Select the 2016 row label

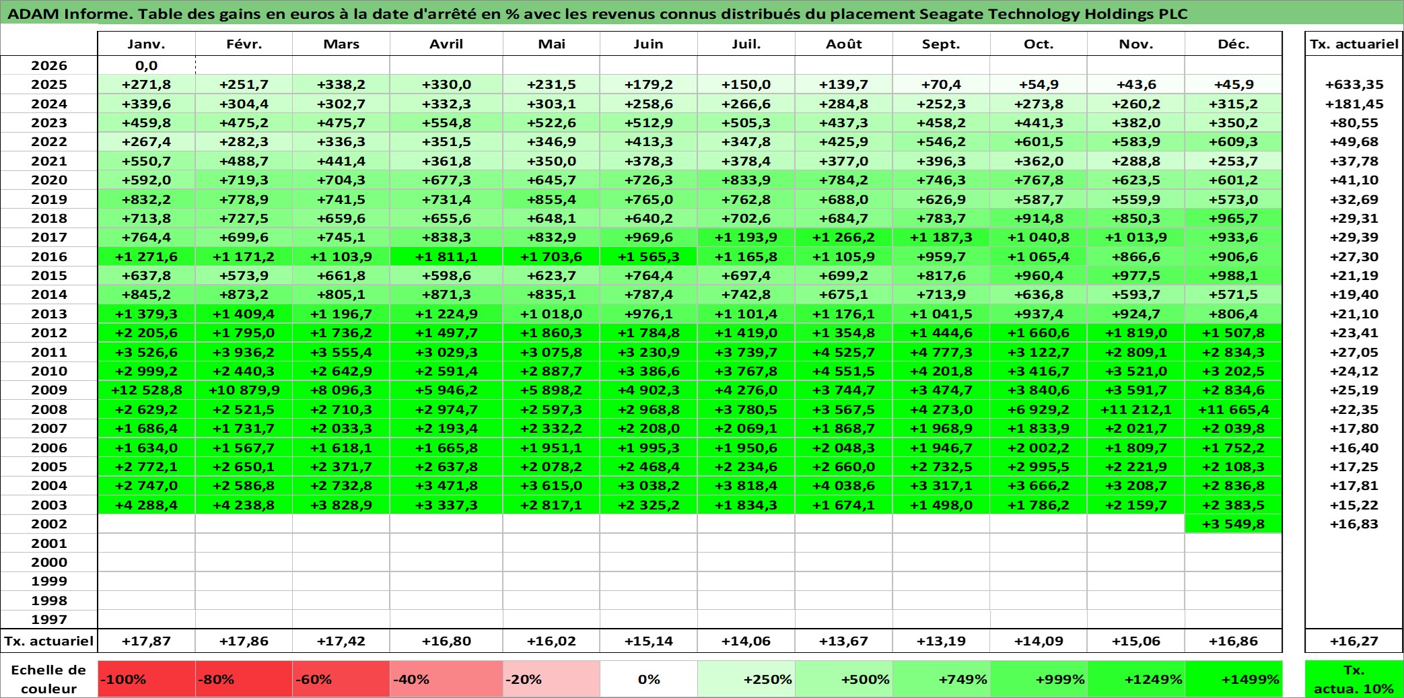49,256
